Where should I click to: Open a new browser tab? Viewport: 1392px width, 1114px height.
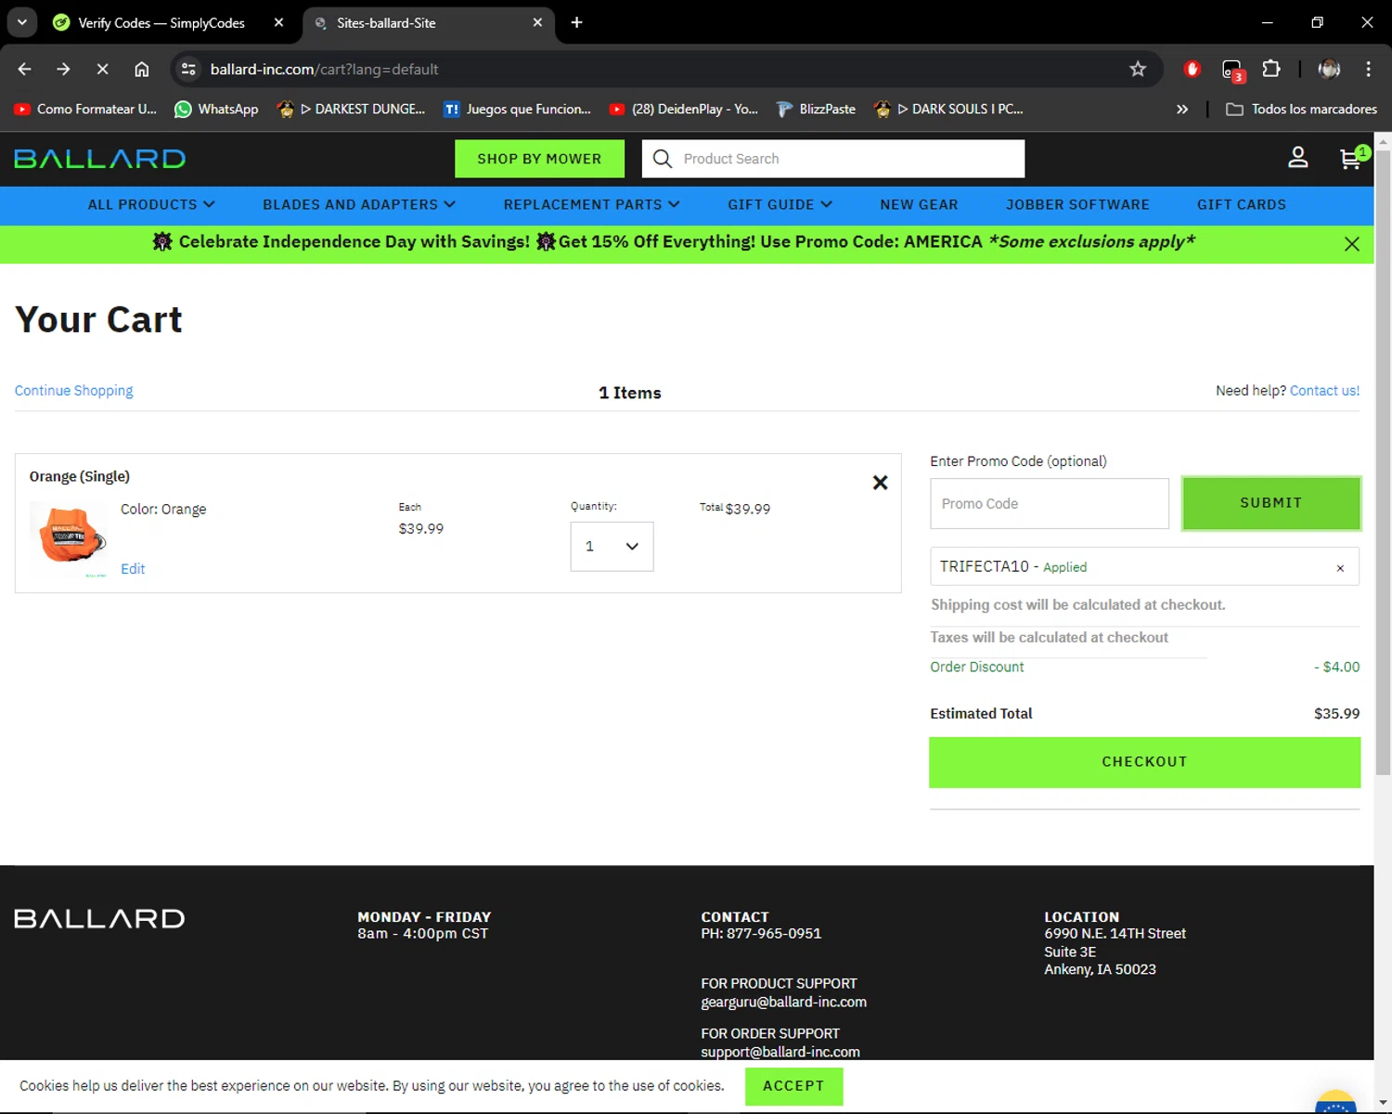pos(576,22)
